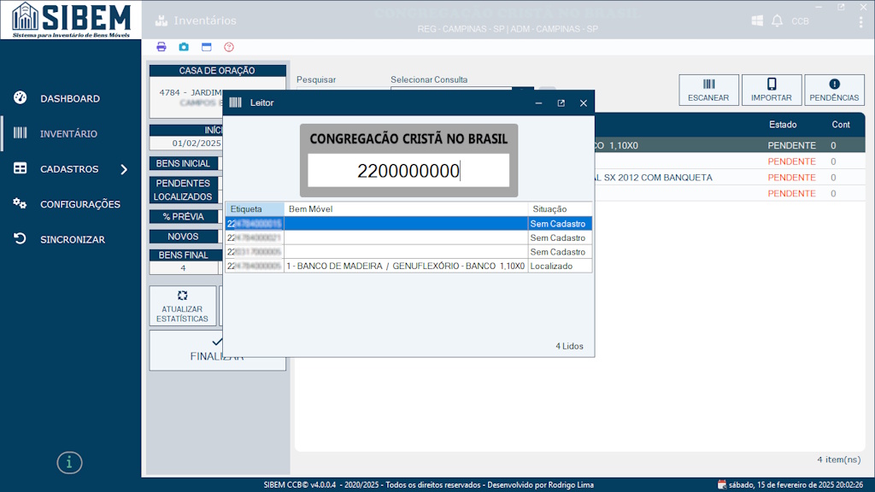Open Configurações from sidebar
The height and width of the screenshot is (492, 875).
click(79, 204)
